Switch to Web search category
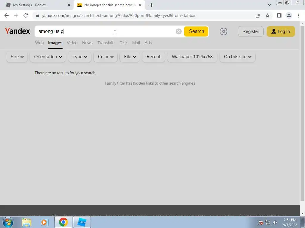 coord(39,43)
